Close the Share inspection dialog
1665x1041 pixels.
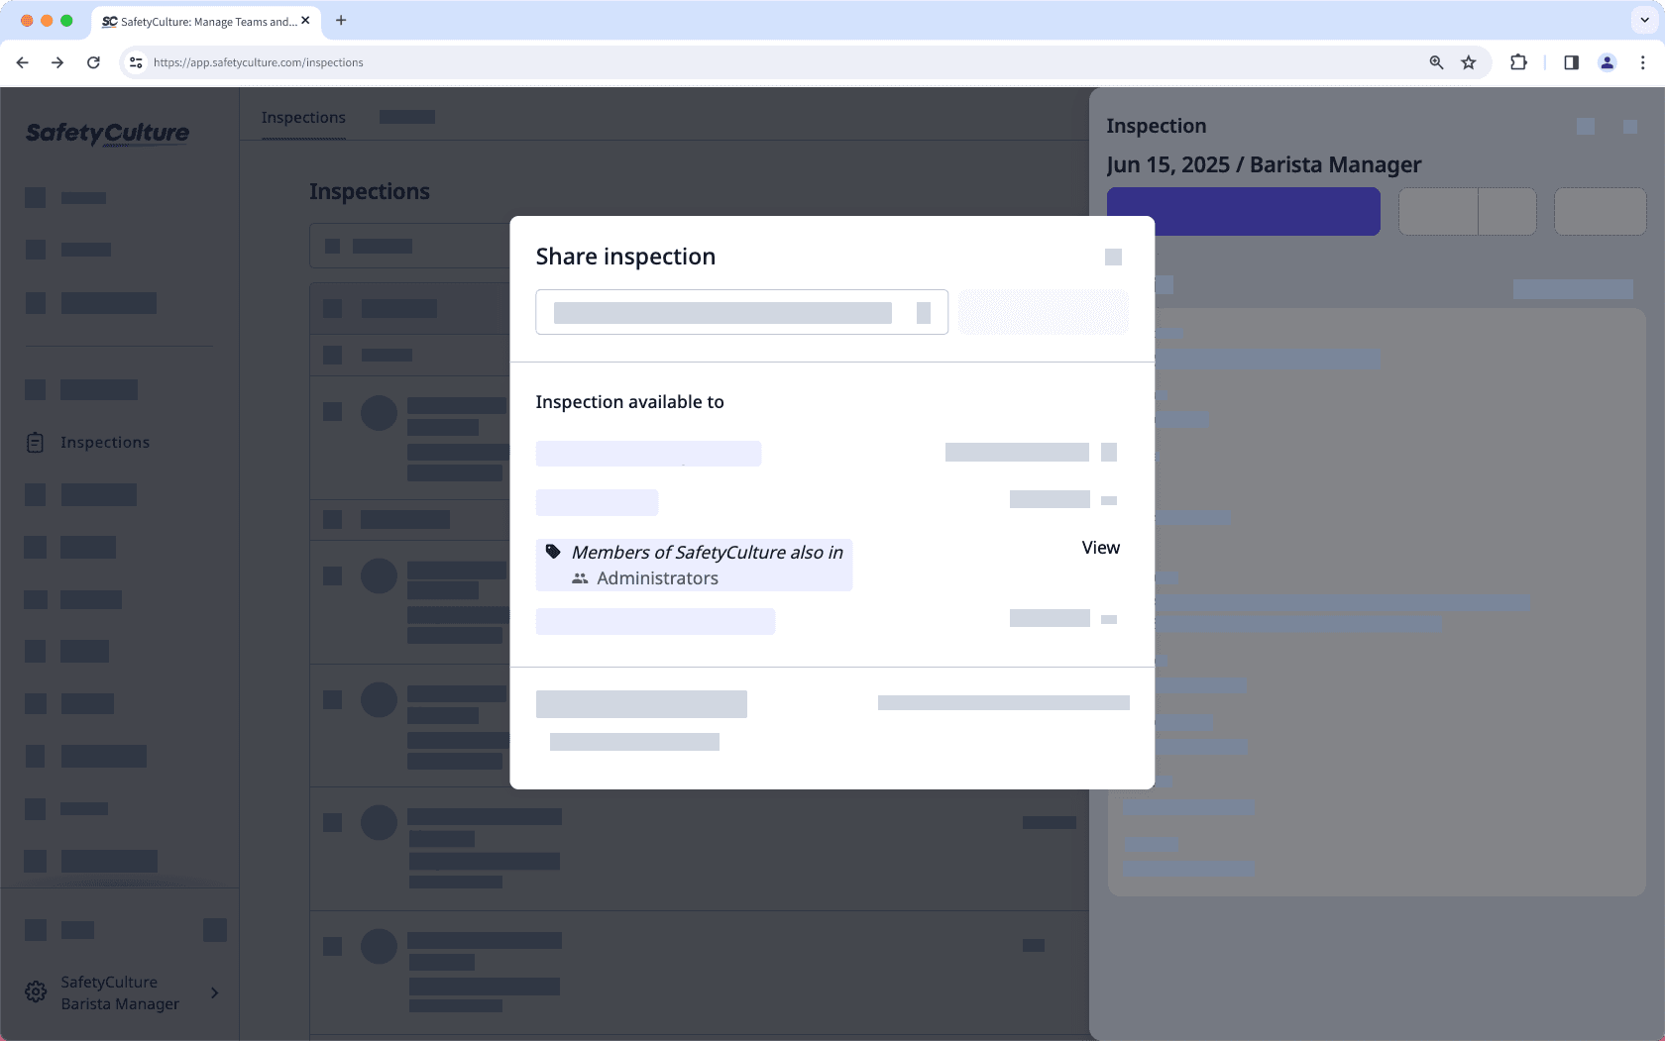(1112, 257)
